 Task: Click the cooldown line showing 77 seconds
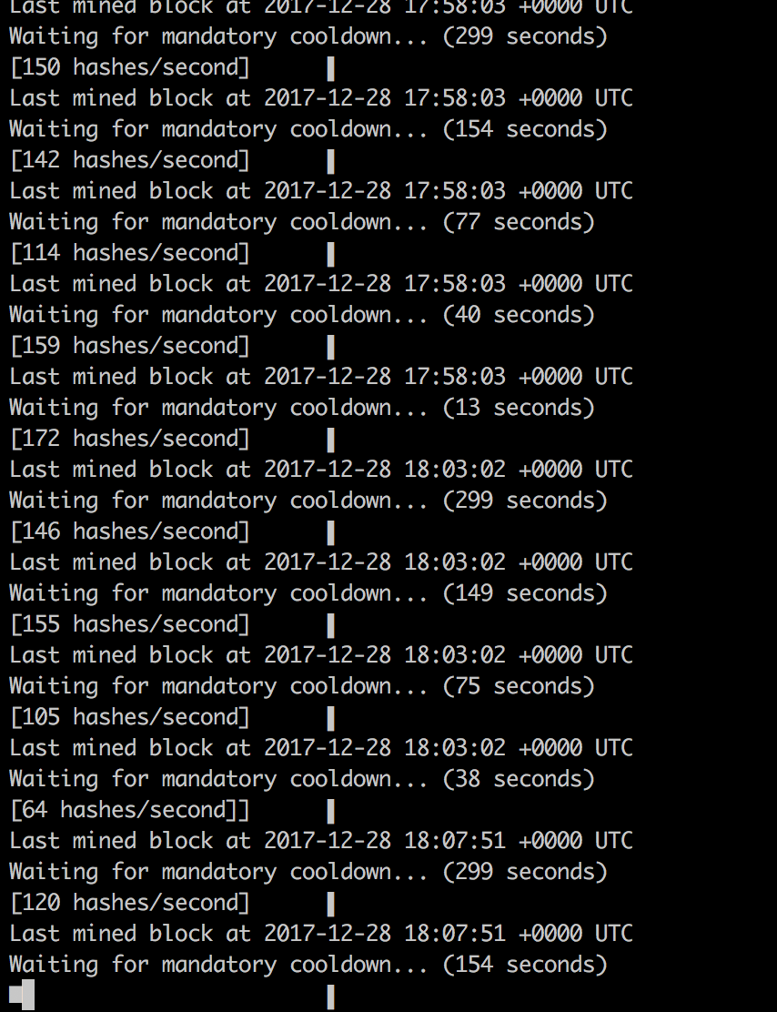302,222
